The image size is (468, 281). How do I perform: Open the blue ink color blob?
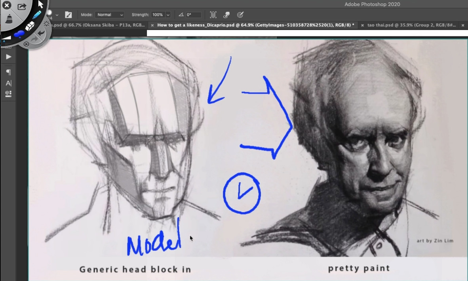19,34
